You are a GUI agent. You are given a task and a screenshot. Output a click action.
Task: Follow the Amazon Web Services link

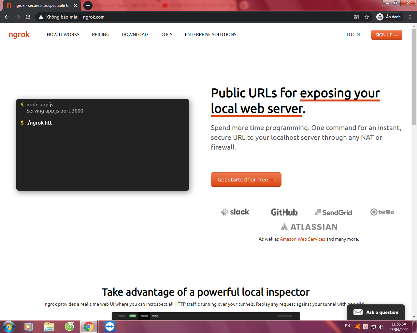coord(302,239)
